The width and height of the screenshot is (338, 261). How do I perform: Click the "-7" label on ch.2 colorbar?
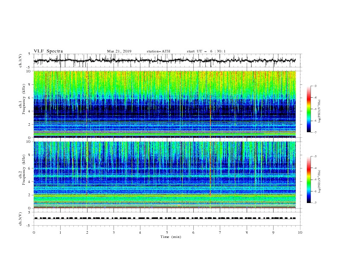tap(315, 203)
